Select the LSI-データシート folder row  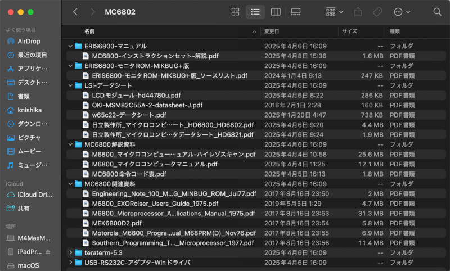(x=256, y=85)
